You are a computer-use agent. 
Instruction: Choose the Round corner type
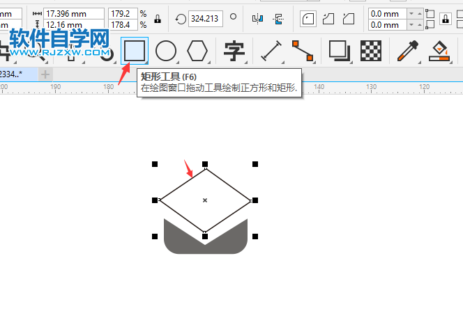click(x=308, y=19)
